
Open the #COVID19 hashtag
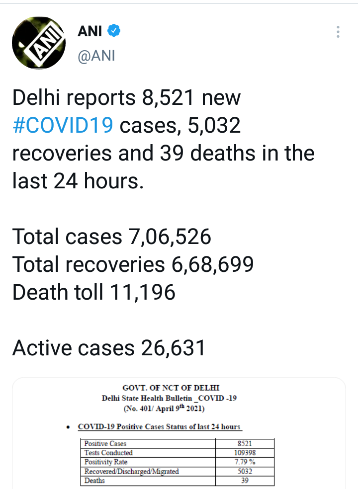[x=63, y=125]
